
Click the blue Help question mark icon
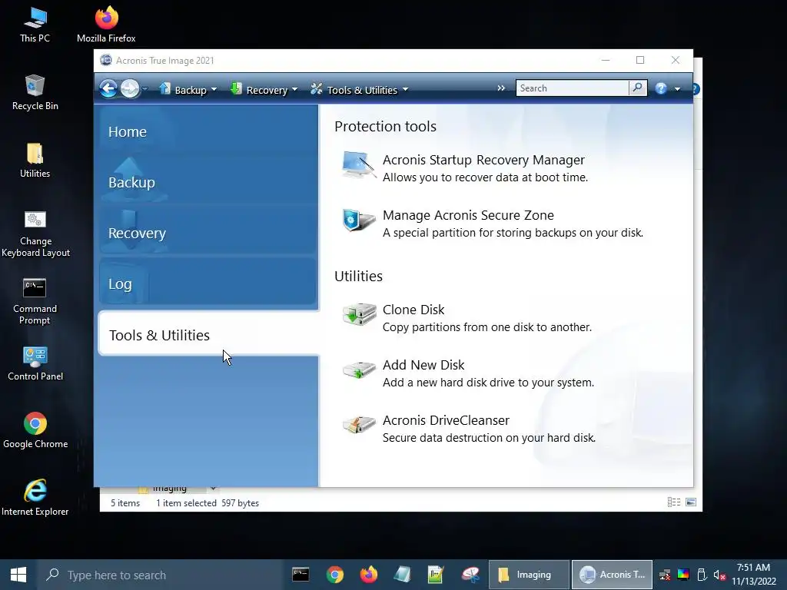[x=661, y=89]
